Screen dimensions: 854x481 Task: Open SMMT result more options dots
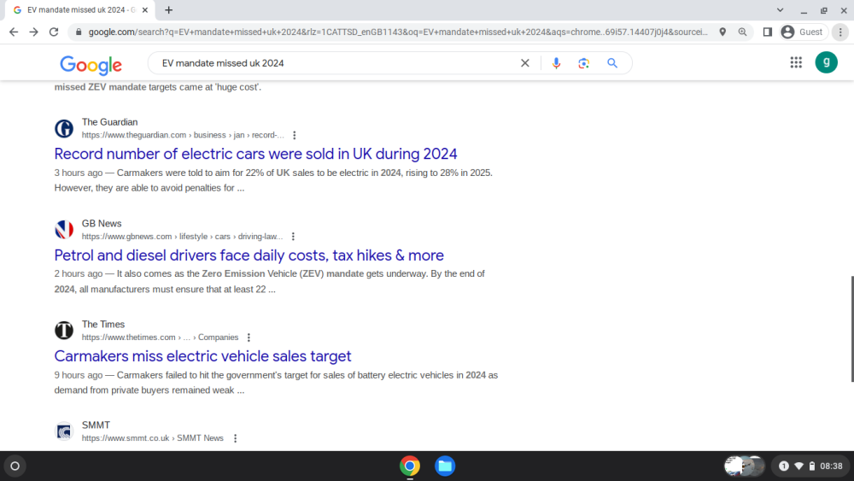(x=236, y=438)
